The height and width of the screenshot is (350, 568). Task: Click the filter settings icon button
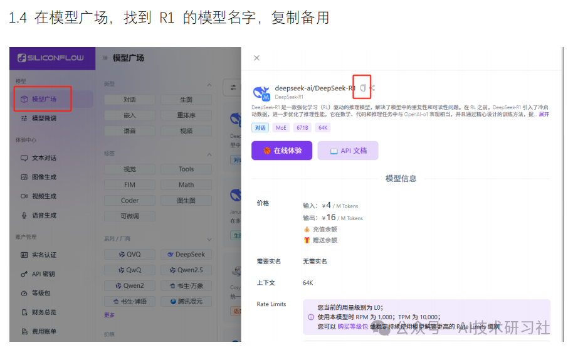point(233,87)
